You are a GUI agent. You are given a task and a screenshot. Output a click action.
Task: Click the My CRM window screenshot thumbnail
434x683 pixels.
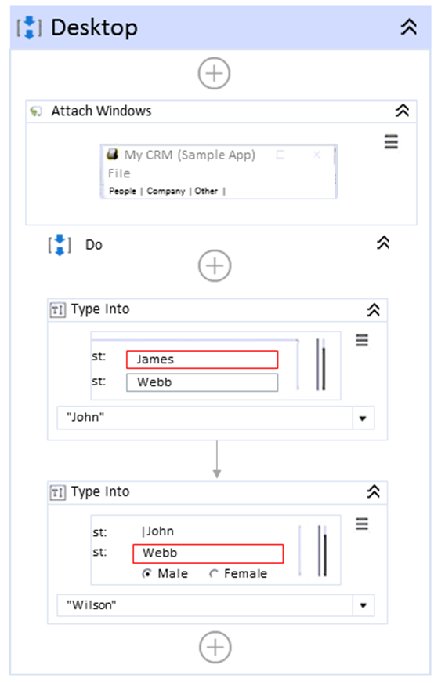[219, 172]
